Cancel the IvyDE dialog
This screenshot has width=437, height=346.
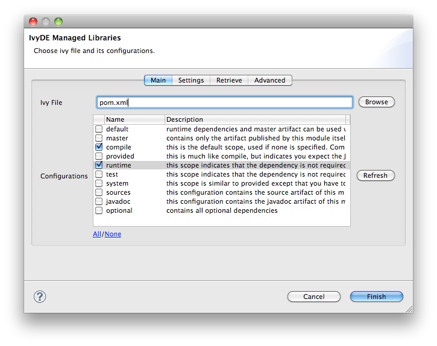313,297
